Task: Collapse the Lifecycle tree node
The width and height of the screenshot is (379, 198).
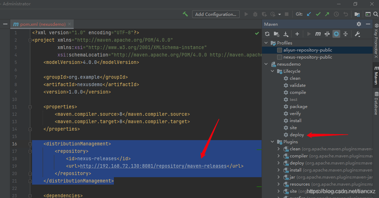Action: point(272,71)
